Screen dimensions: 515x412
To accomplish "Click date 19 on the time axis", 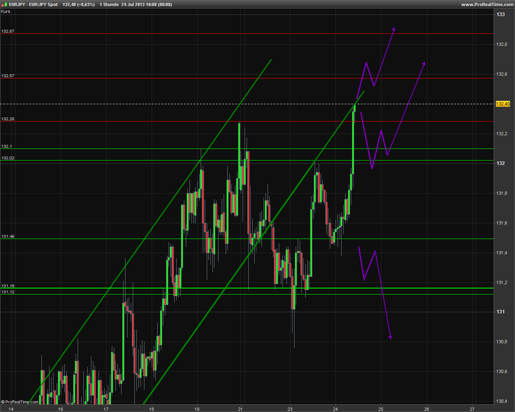I will click(197, 409).
